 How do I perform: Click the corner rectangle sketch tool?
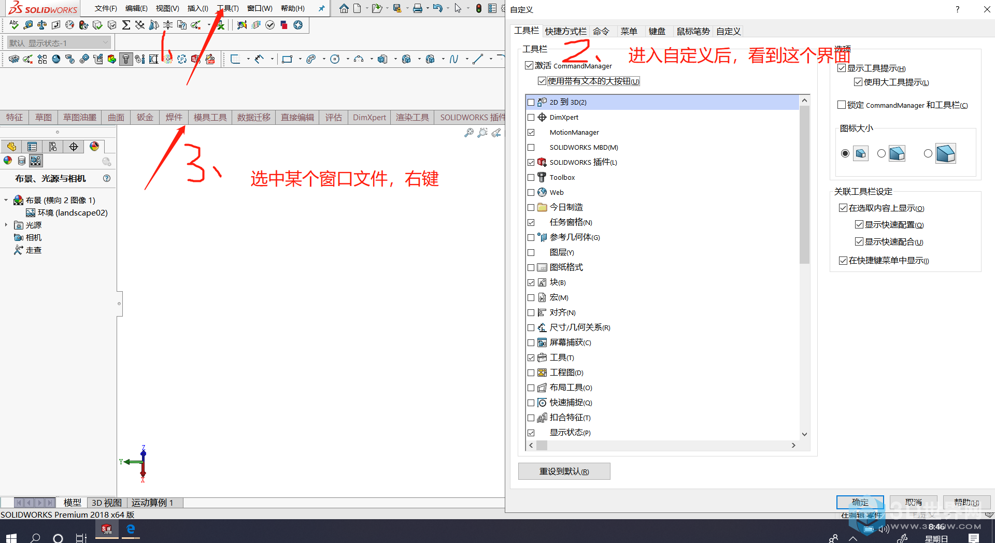pos(287,59)
